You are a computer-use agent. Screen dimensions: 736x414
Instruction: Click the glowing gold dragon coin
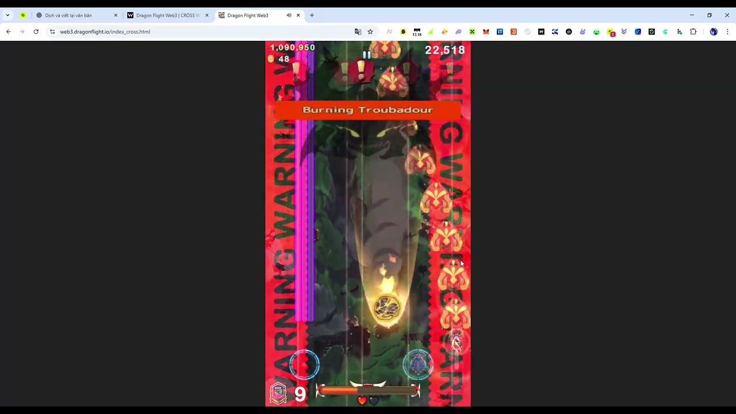[386, 309]
